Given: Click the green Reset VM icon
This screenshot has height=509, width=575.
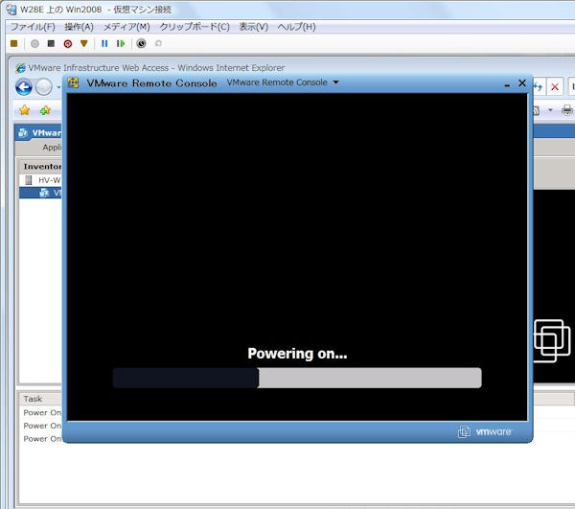Looking at the screenshot, I should point(121,44).
